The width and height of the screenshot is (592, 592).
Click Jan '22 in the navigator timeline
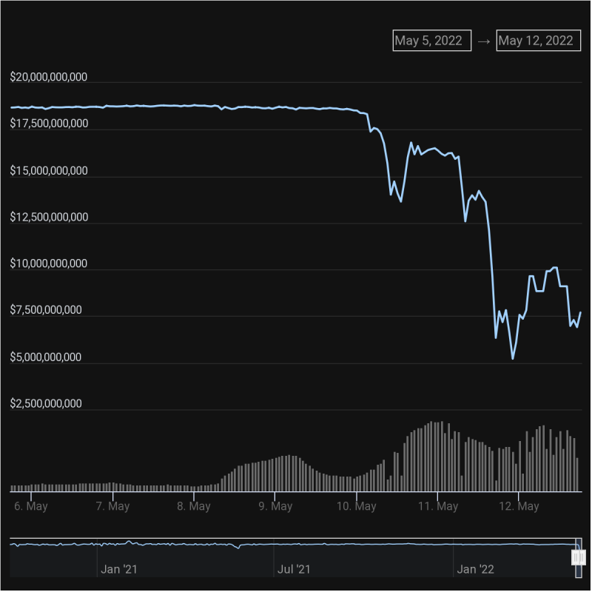pos(476,569)
